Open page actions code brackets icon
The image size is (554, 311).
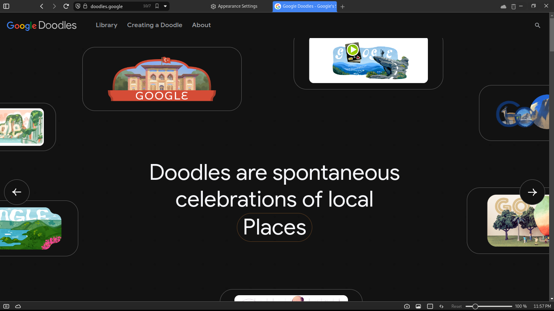coord(441,306)
